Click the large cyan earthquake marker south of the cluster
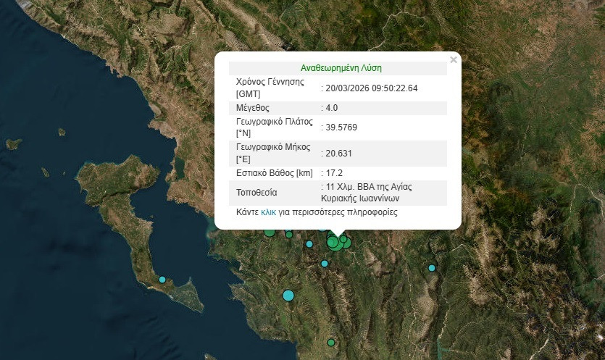The width and height of the screenshot is (605, 360). pyautogui.click(x=288, y=296)
